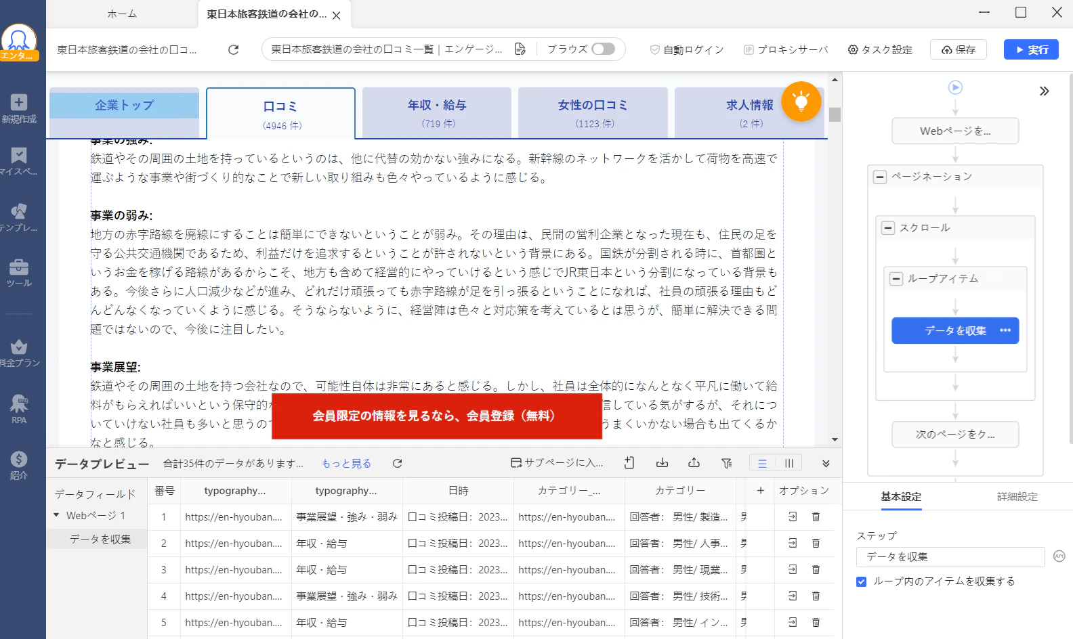This screenshot has width=1073, height=639.
Task: Select the Webページを... workflow step
Action: click(955, 131)
